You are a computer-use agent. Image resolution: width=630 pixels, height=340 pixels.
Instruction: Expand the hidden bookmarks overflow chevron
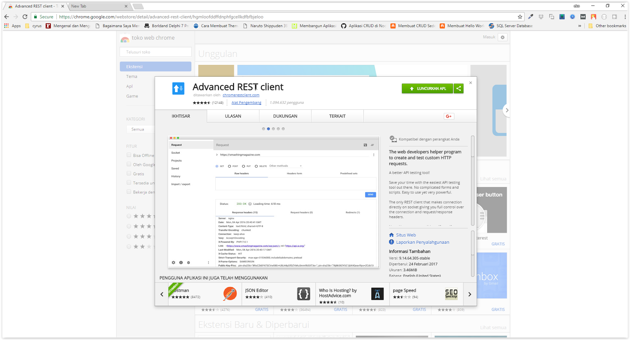[x=580, y=26]
